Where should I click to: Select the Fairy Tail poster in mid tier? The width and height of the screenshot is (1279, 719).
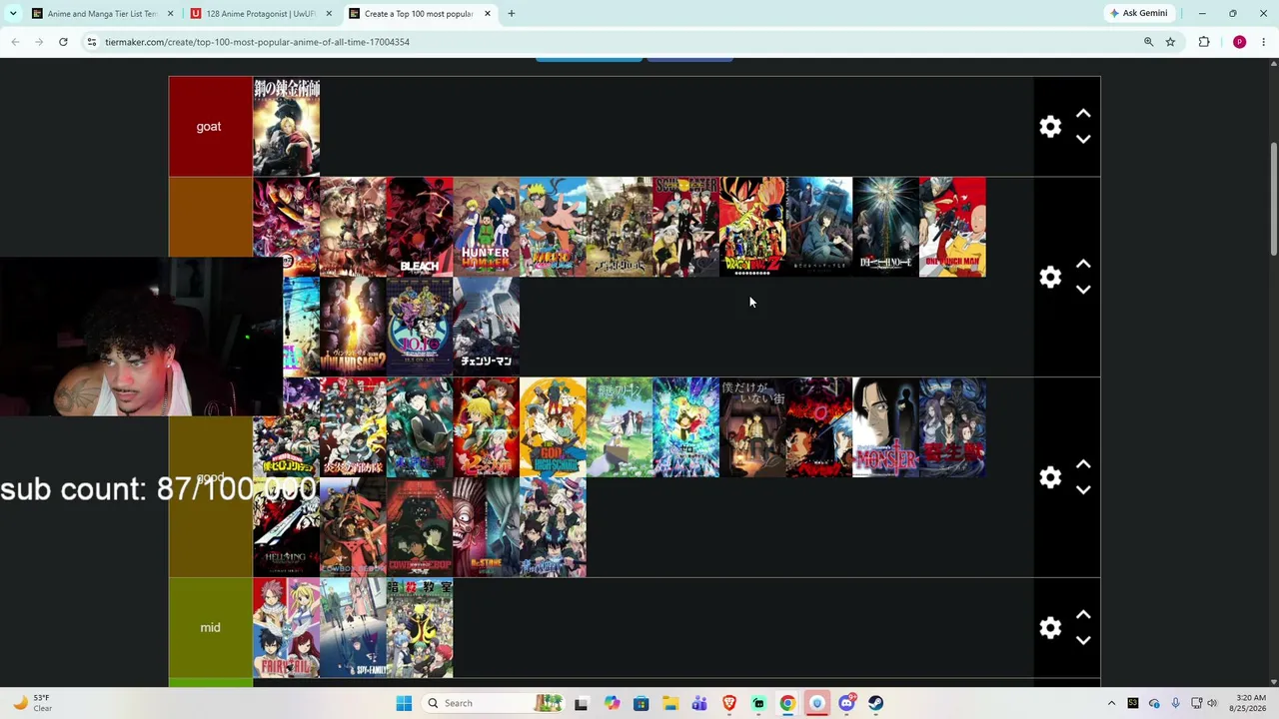pyautogui.click(x=287, y=628)
